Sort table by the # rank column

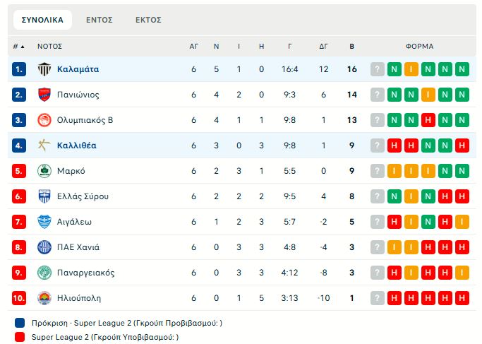(x=18, y=47)
